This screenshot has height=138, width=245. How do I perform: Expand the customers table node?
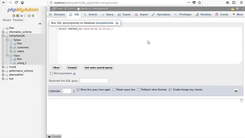tap(11, 48)
